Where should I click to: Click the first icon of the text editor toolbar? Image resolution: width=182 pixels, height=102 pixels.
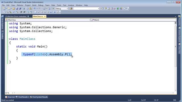click(x=4, y=12)
